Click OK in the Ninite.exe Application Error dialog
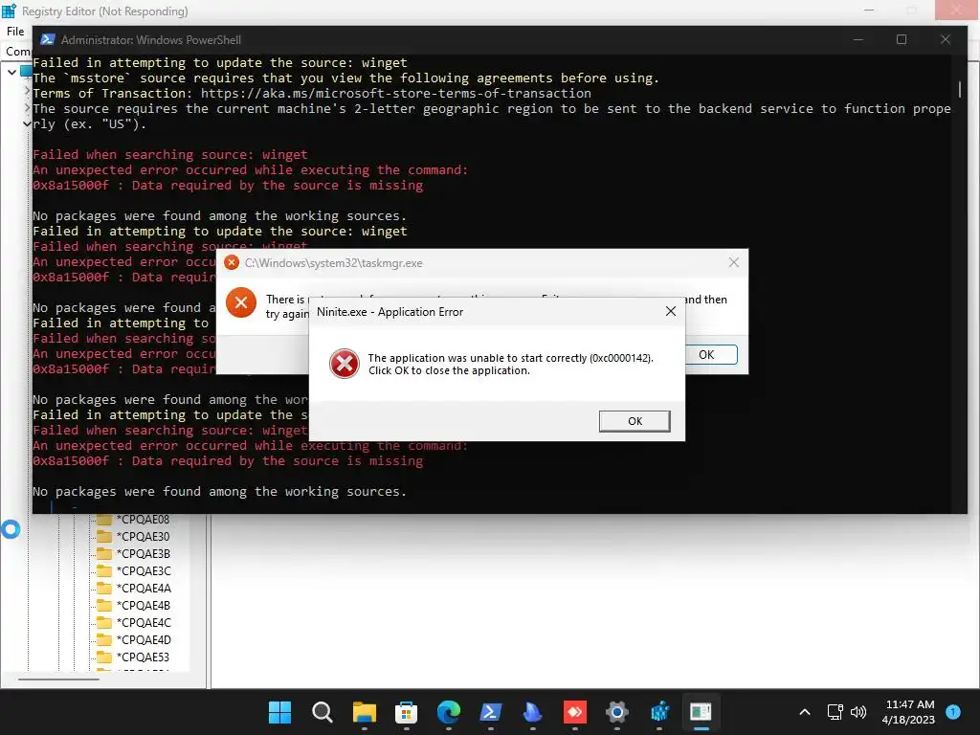 [x=635, y=421]
